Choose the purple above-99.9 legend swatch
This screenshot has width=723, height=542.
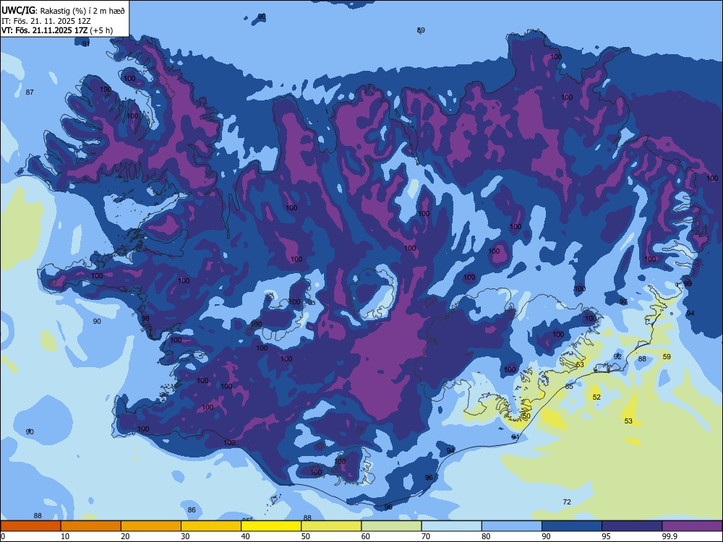[x=692, y=526]
